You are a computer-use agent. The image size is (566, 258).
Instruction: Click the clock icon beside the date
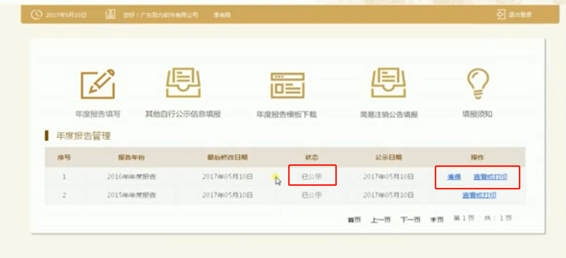(36, 15)
